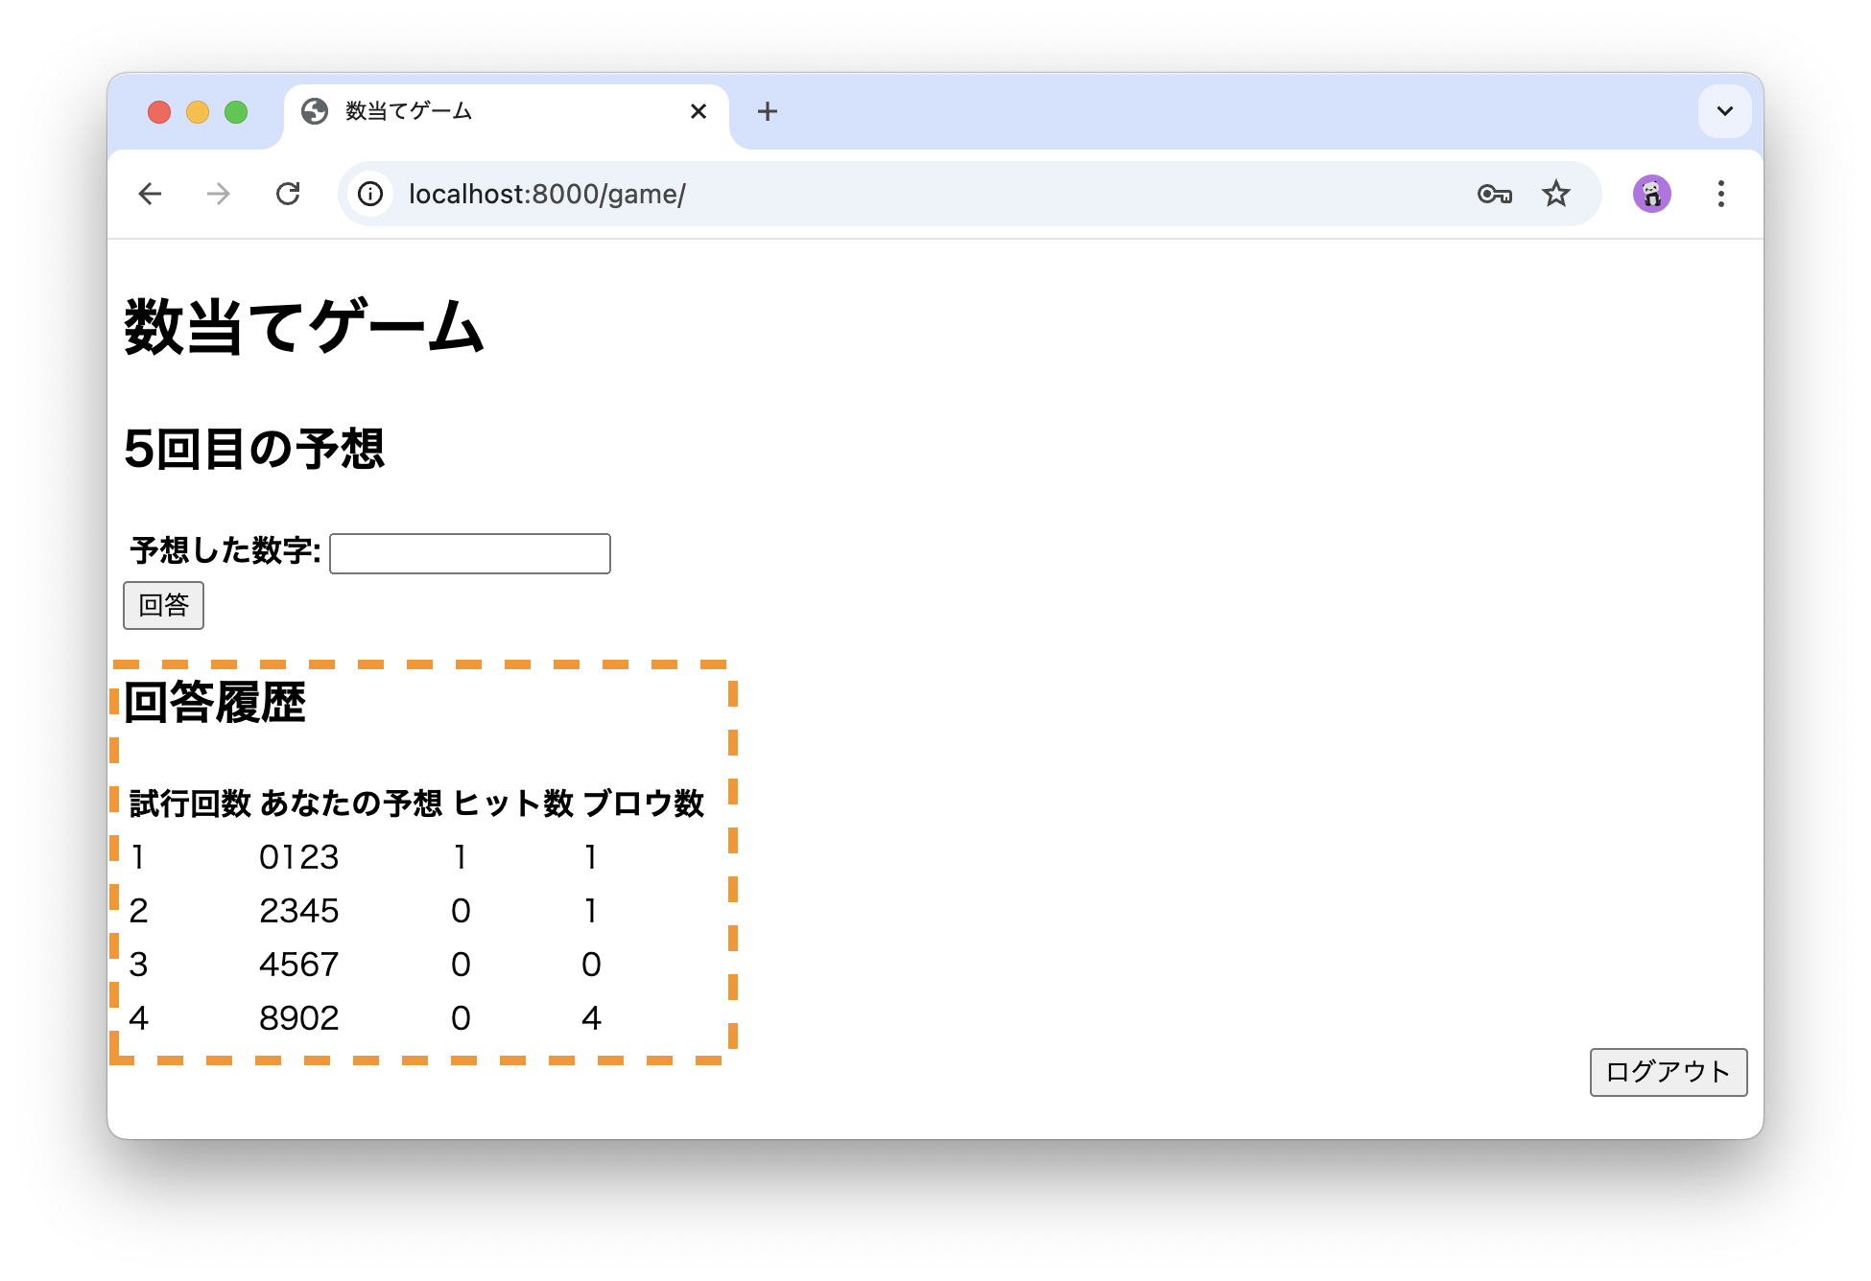The width and height of the screenshot is (1871, 1281).
Task: Click the ブロウ数 column header
Action: coord(643,804)
